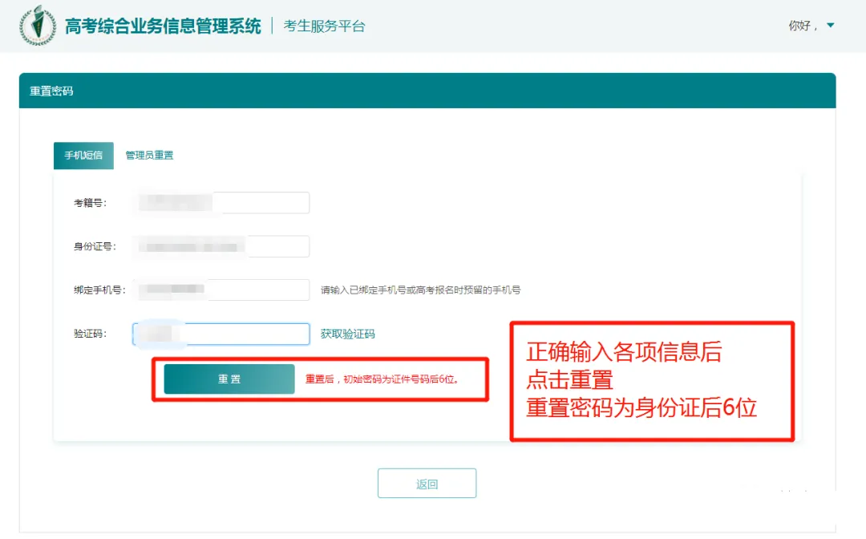The width and height of the screenshot is (866, 539).
Task: Click the 考生服务平台 header text
Action: 324,26
